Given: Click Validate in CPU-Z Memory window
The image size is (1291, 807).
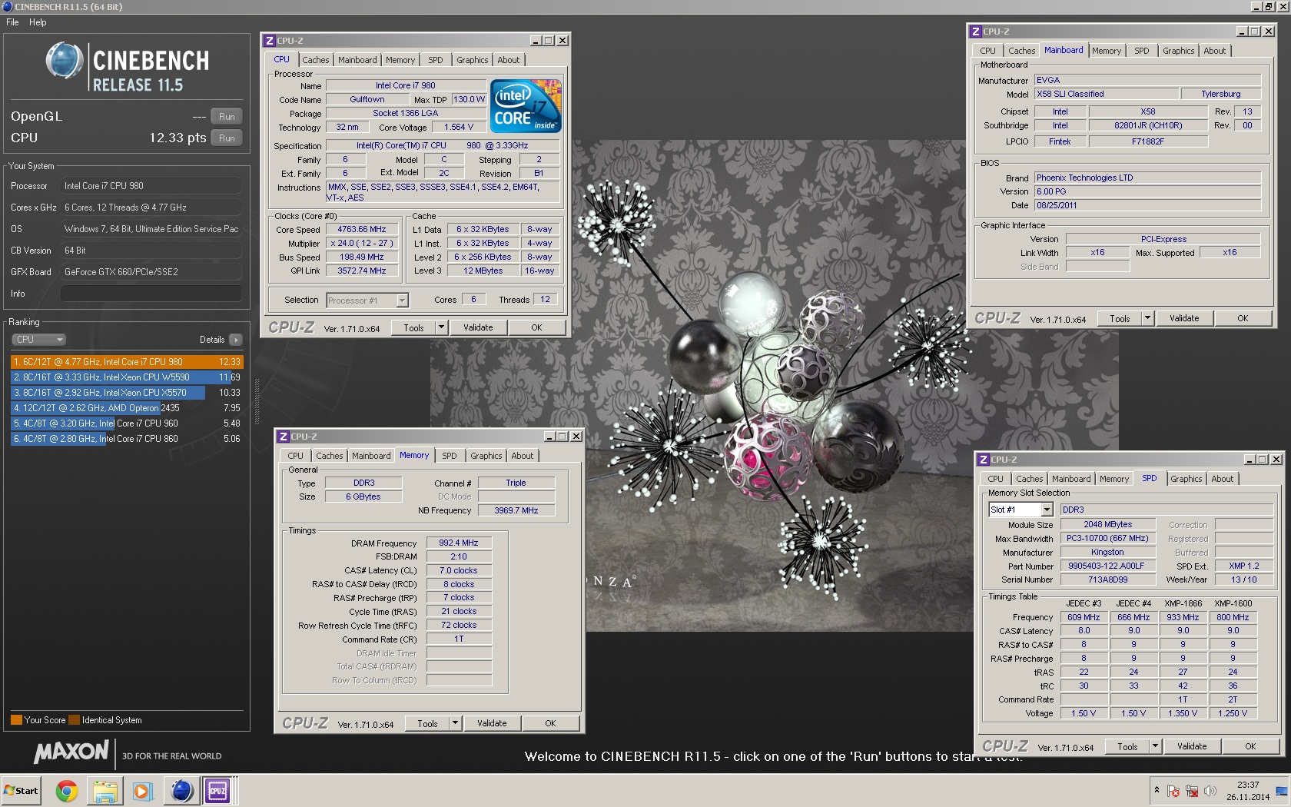Looking at the screenshot, I should pyautogui.click(x=492, y=724).
